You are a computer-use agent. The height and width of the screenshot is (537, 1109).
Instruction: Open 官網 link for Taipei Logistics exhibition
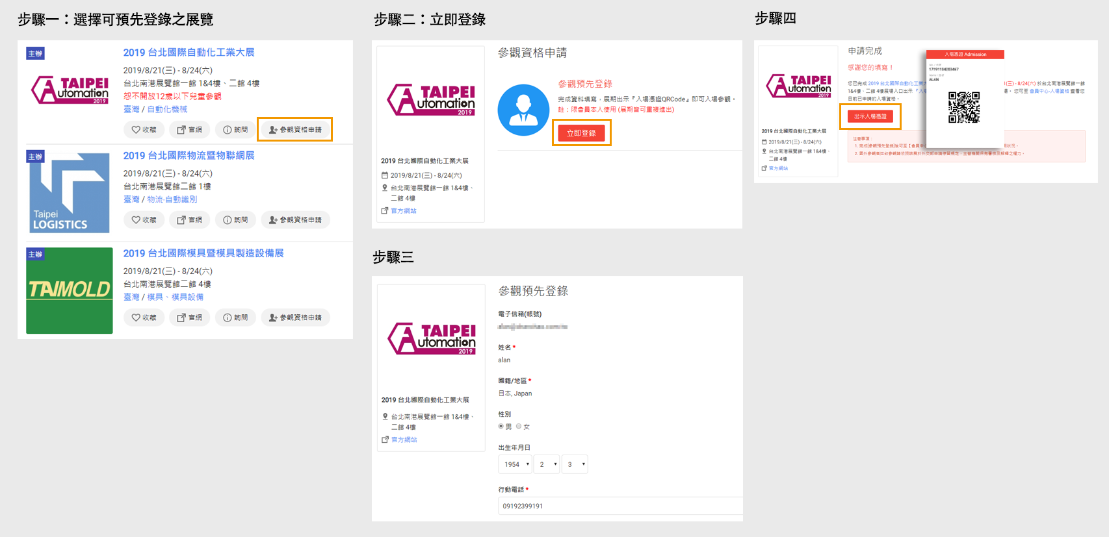click(189, 220)
